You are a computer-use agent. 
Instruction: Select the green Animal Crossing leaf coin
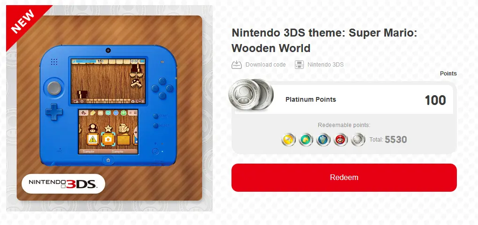point(306,140)
